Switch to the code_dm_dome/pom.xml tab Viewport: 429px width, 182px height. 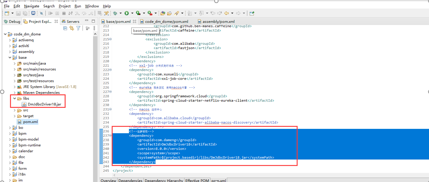pyautogui.click(x=166, y=22)
